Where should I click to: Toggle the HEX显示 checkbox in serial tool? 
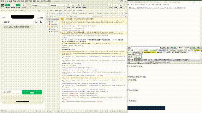[143, 50]
